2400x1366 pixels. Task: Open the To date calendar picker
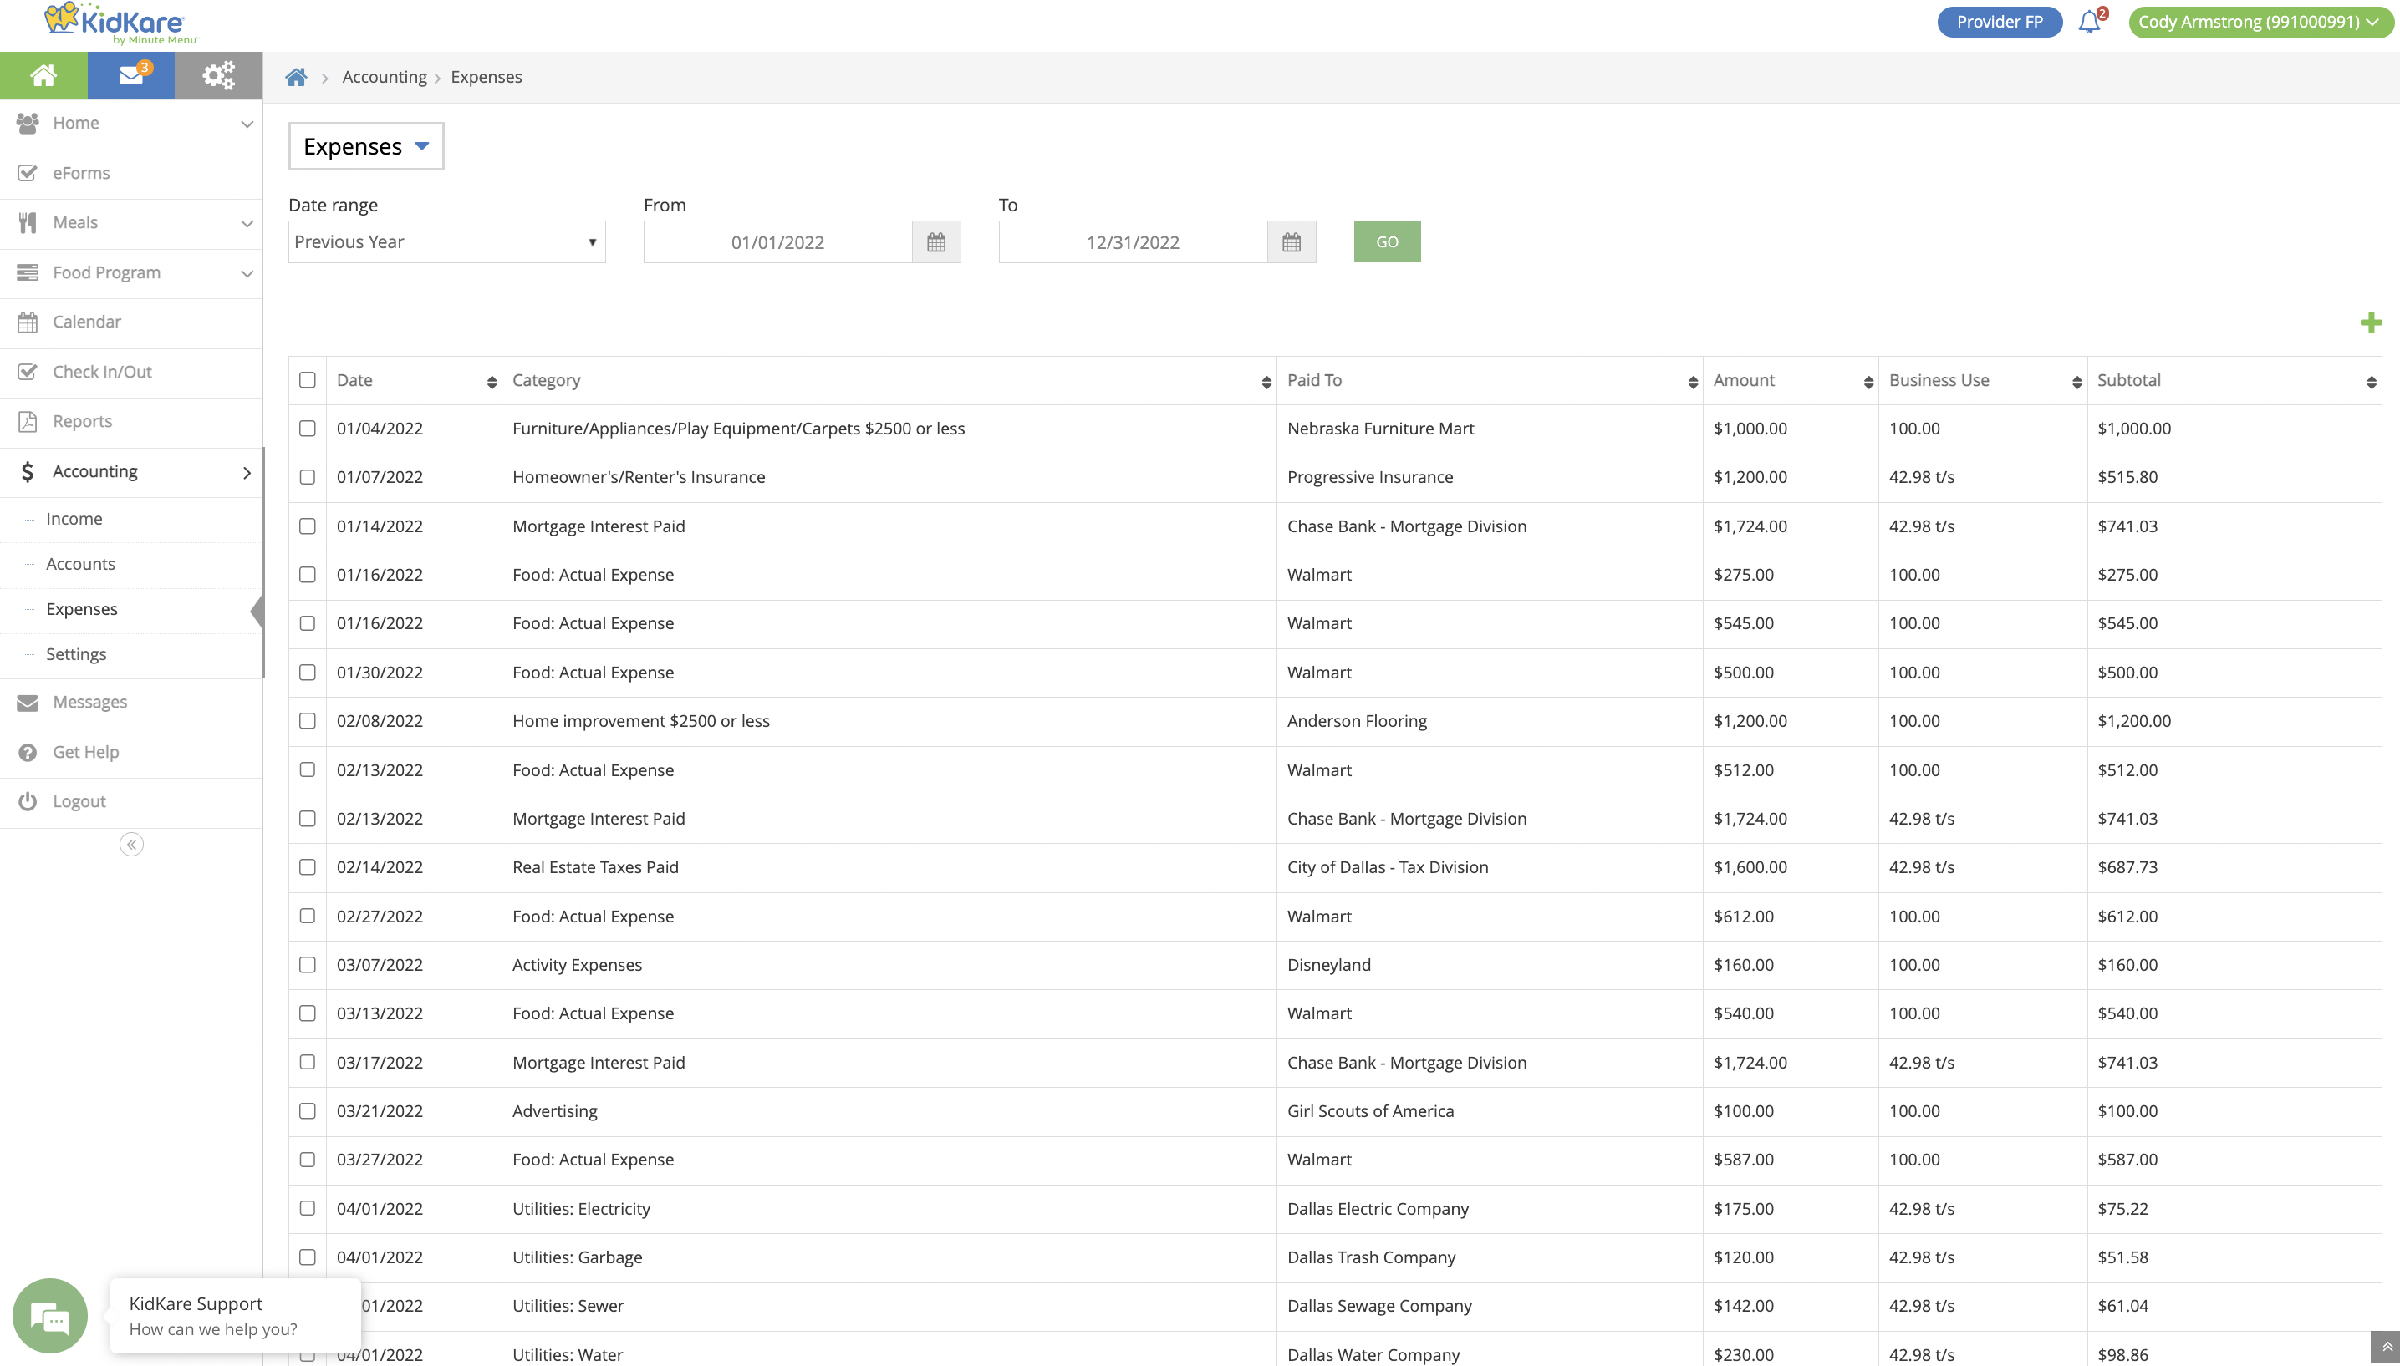pos(1291,241)
